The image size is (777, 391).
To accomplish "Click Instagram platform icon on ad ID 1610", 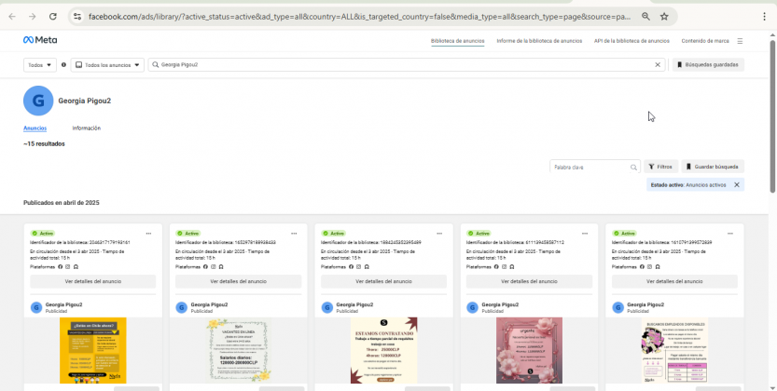I will 649,267.
